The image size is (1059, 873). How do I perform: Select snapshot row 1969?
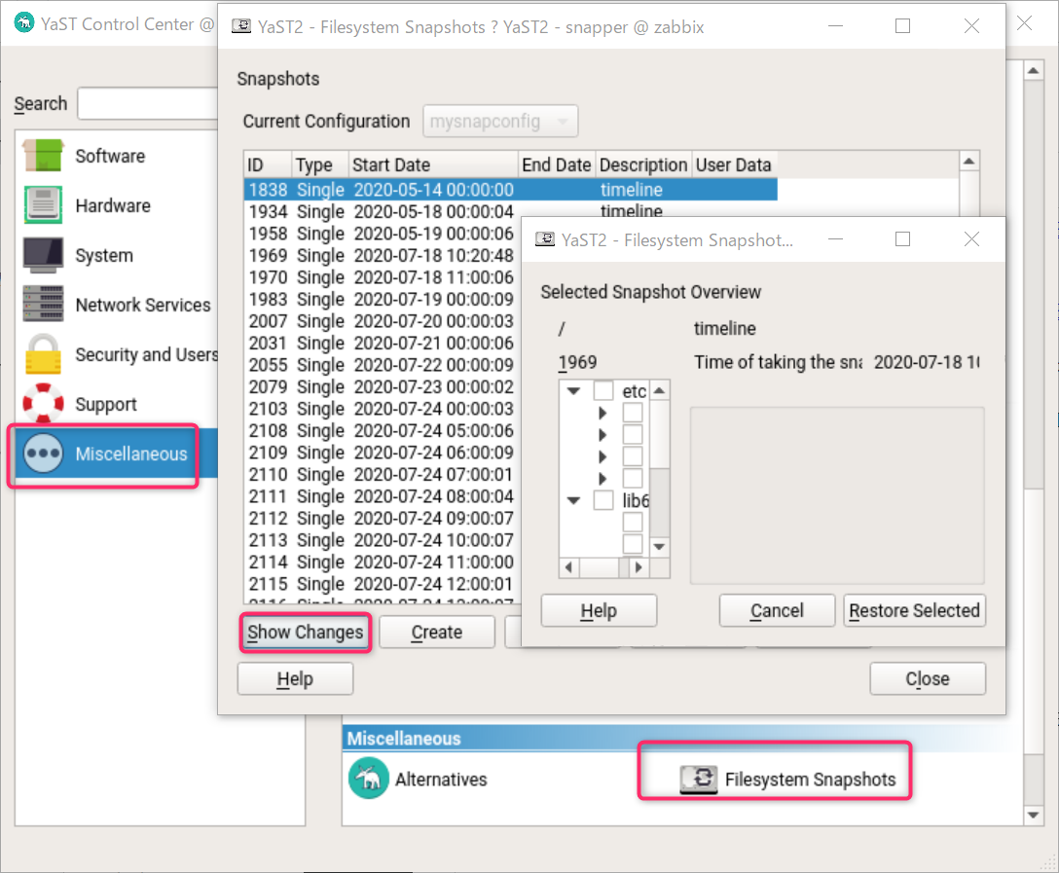coord(381,255)
